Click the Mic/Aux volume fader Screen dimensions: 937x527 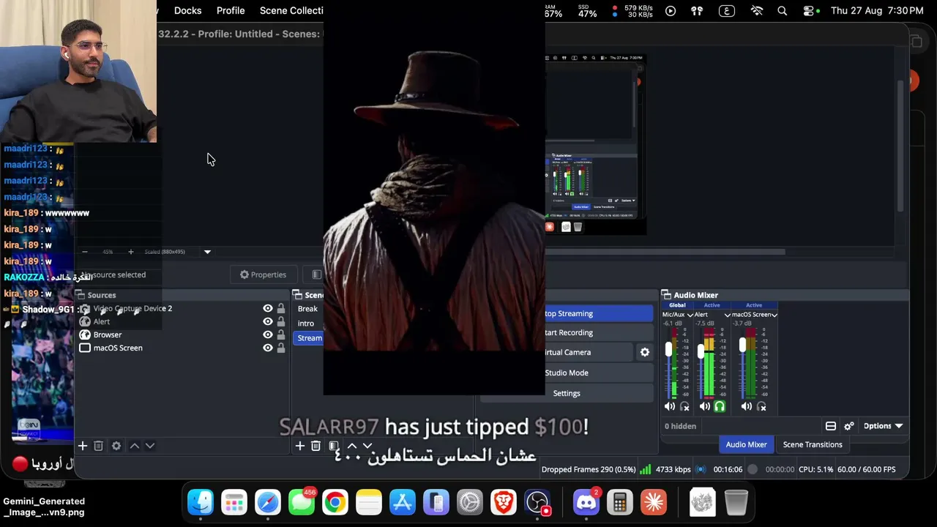point(668,351)
